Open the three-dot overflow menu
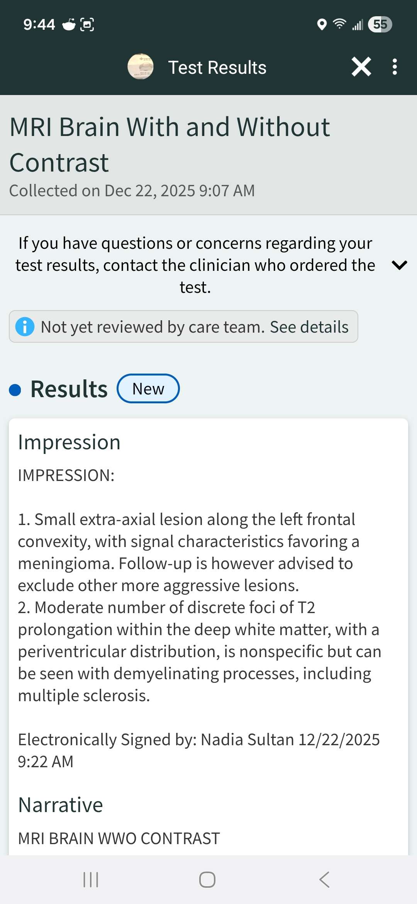This screenshot has width=417, height=904. click(394, 67)
